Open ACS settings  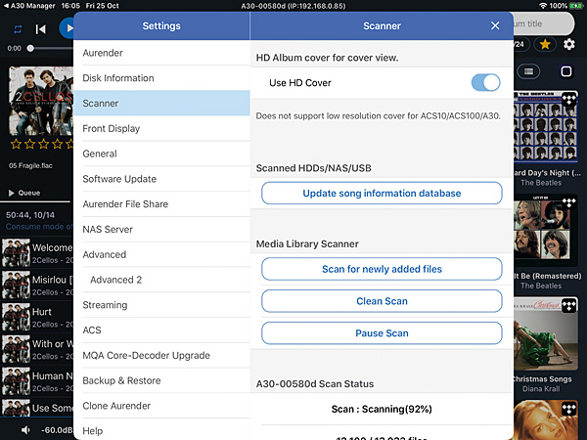(161, 330)
